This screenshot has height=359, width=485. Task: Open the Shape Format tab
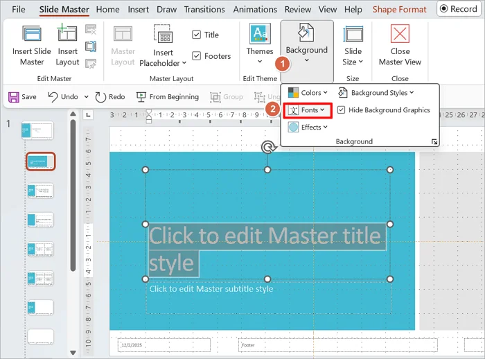(399, 9)
